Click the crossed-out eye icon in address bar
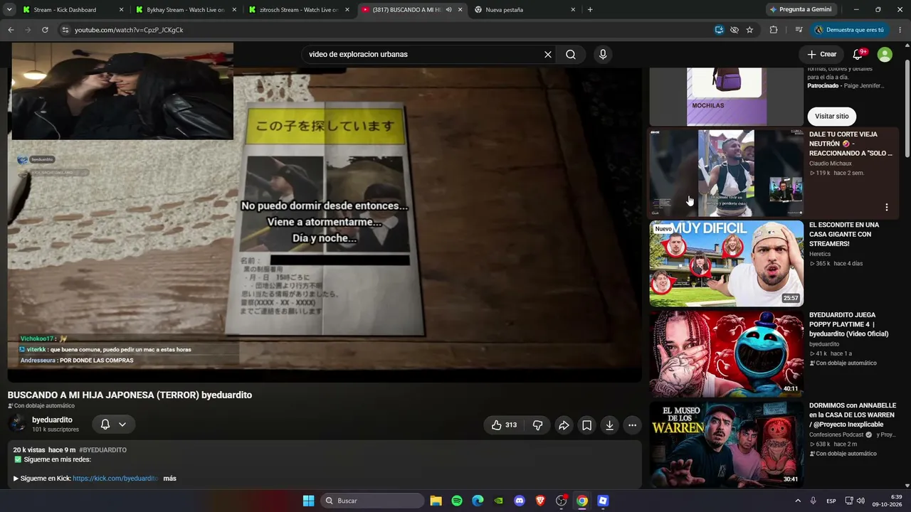The width and height of the screenshot is (911, 512). [x=734, y=30]
